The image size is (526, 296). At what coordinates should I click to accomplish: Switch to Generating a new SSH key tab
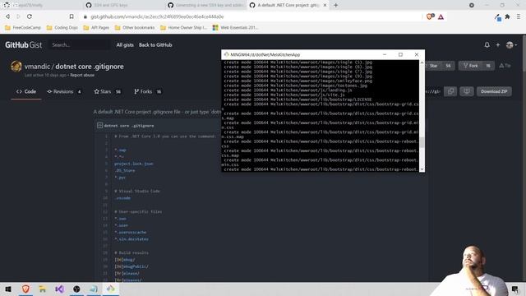tap(206, 5)
